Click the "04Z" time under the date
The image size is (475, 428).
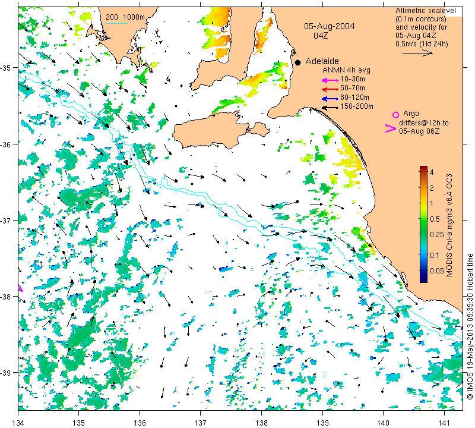[x=321, y=36]
